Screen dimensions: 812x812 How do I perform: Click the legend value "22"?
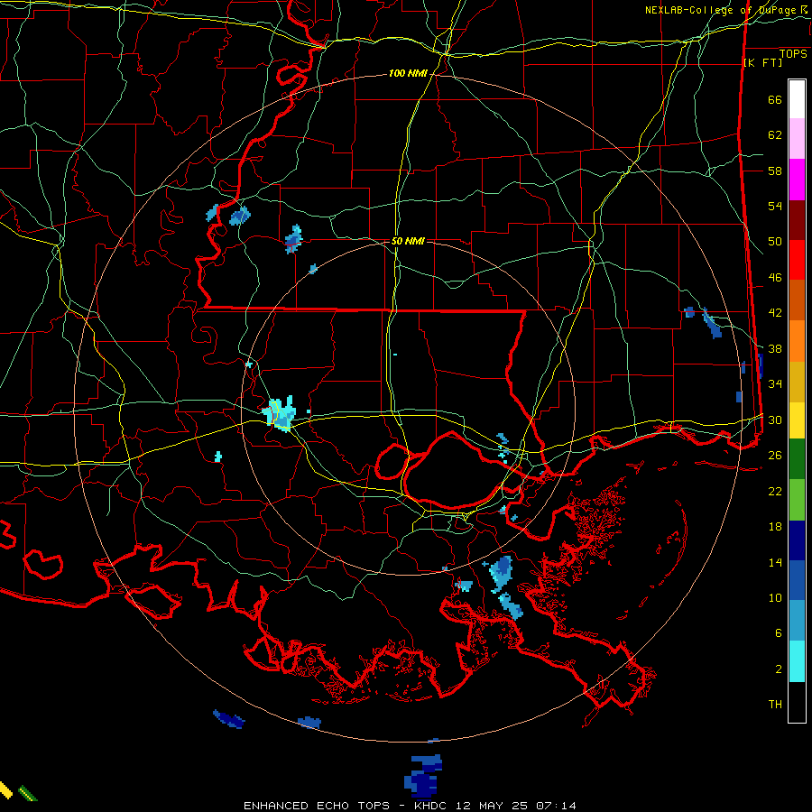[x=775, y=491]
